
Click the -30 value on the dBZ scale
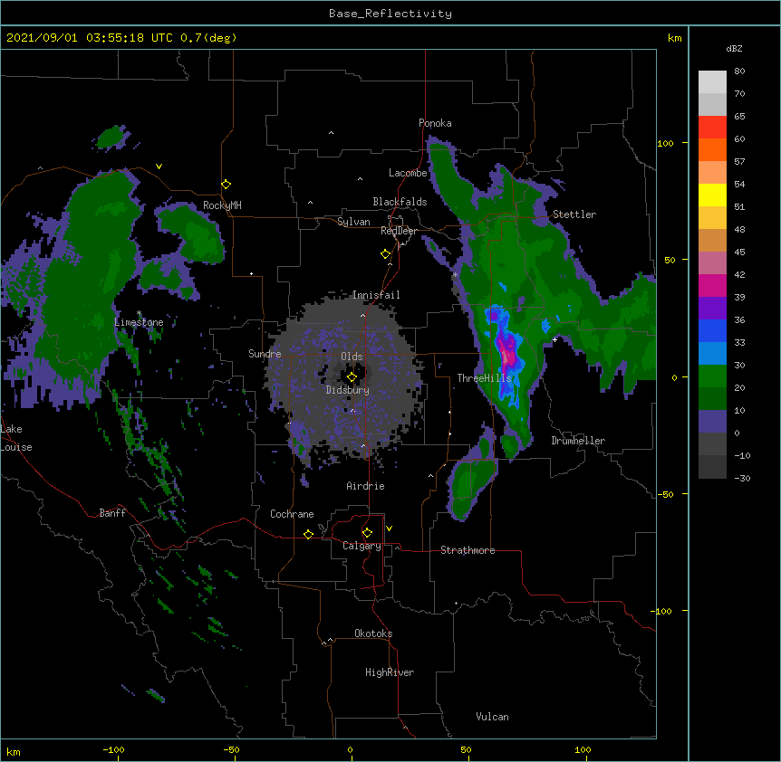[742, 478]
